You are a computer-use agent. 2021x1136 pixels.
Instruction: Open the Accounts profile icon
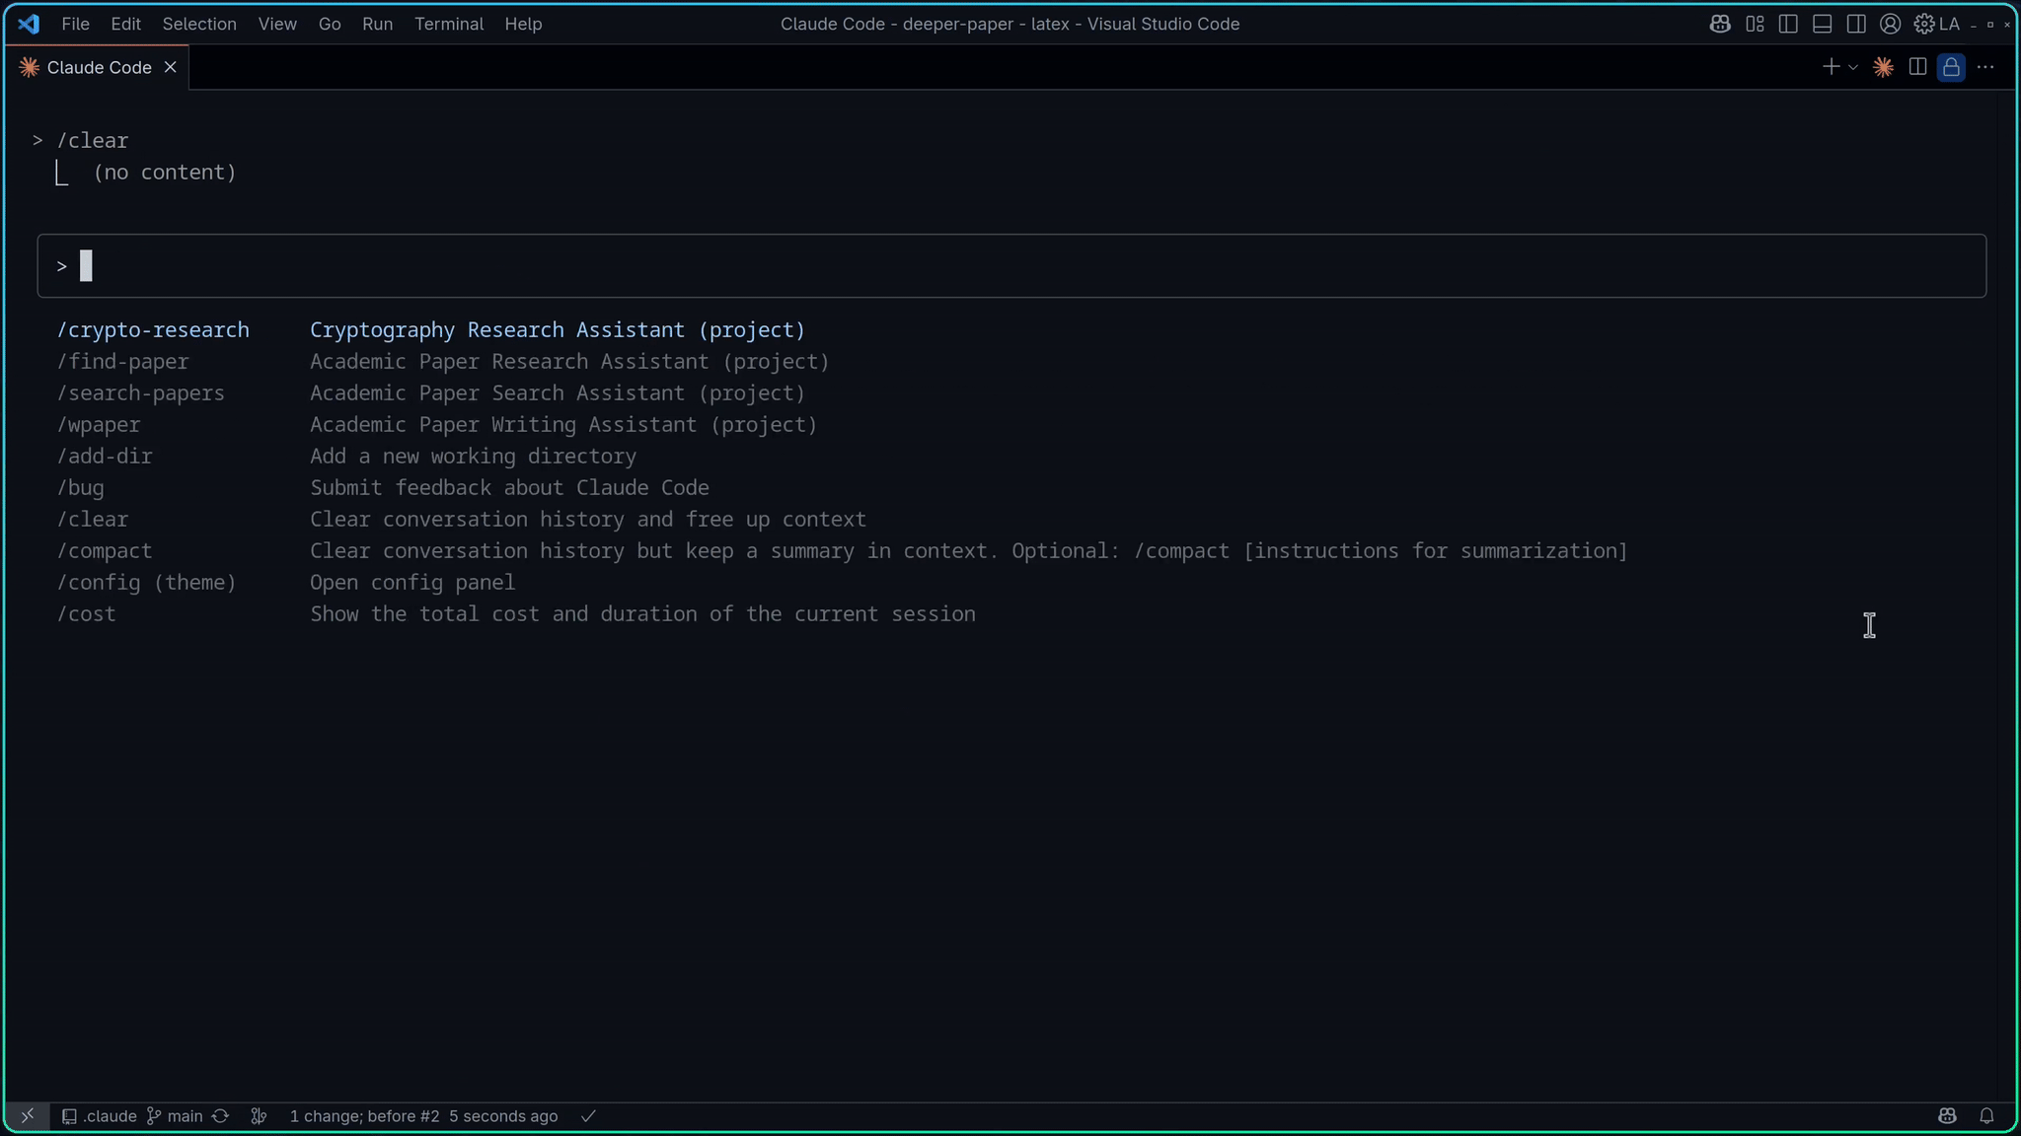pos(1890,24)
